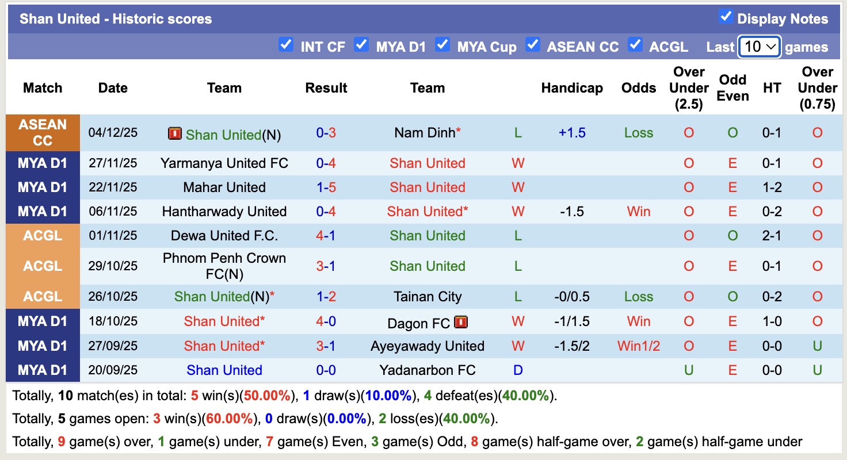This screenshot has height=460, width=847.
Task: Select Dewa United F.C. from the table
Action: [224, 236]
